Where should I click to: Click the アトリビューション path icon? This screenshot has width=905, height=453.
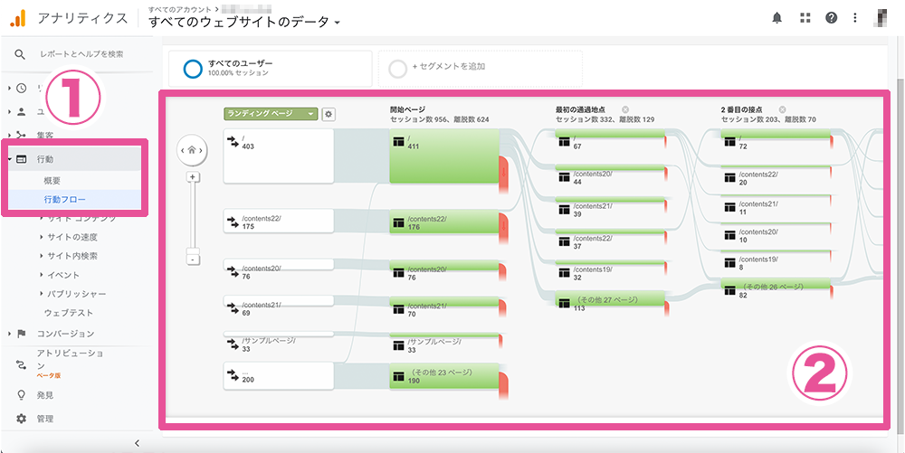22,364
